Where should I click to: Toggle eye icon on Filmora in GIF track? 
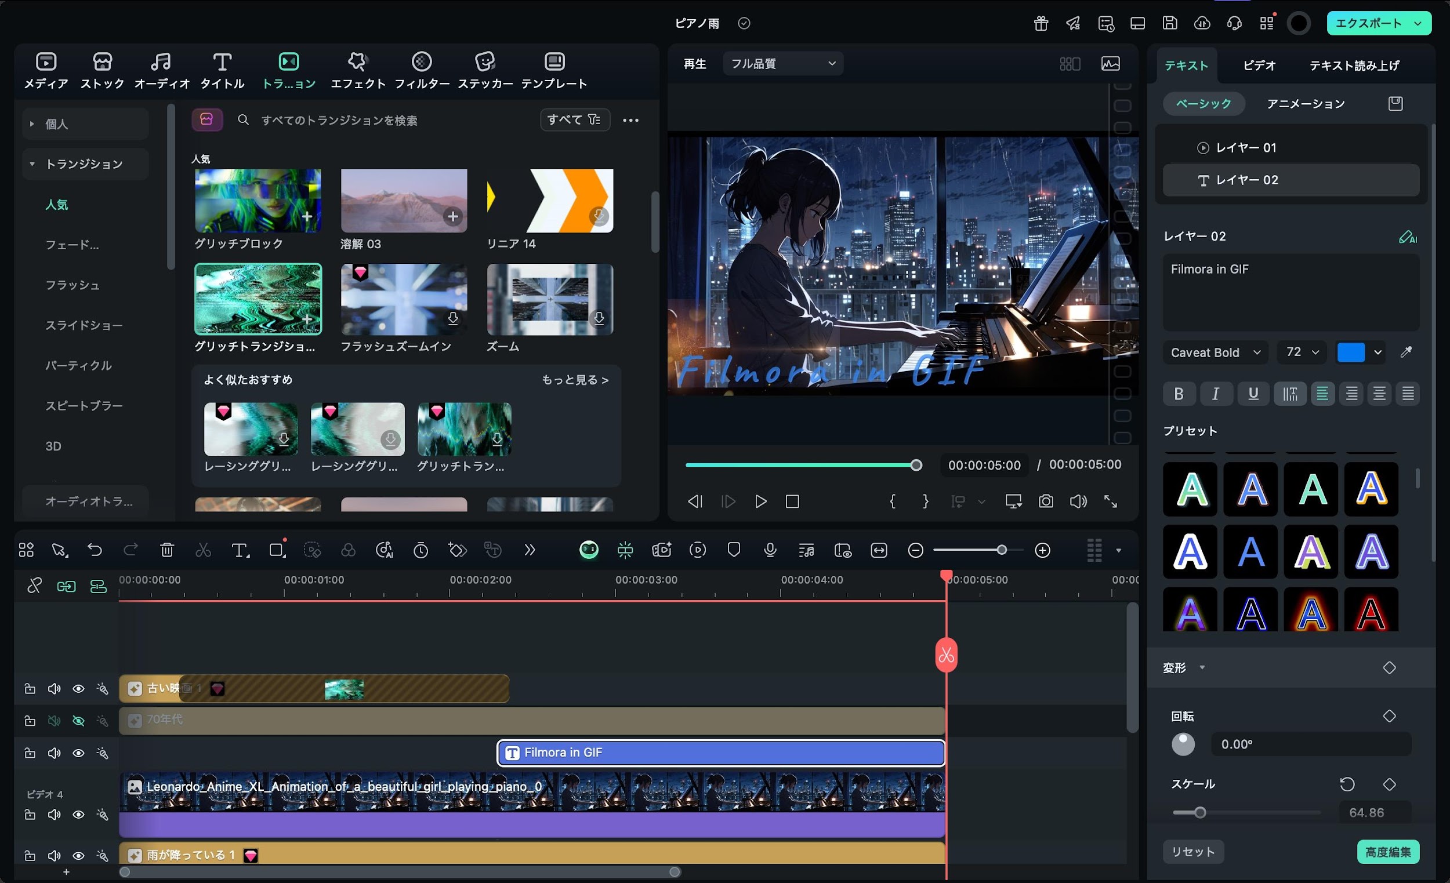[x=78, y=753]
